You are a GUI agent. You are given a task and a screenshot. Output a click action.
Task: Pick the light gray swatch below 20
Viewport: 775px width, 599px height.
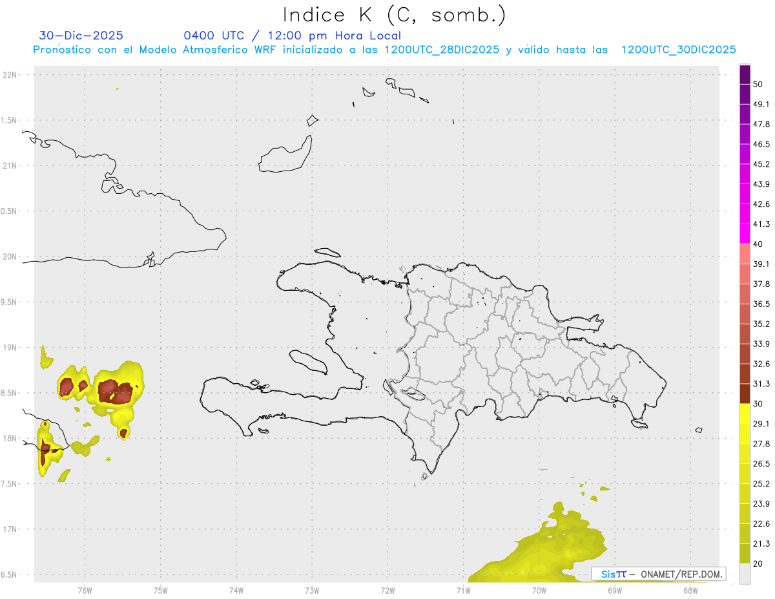click(x=745, y=574)
